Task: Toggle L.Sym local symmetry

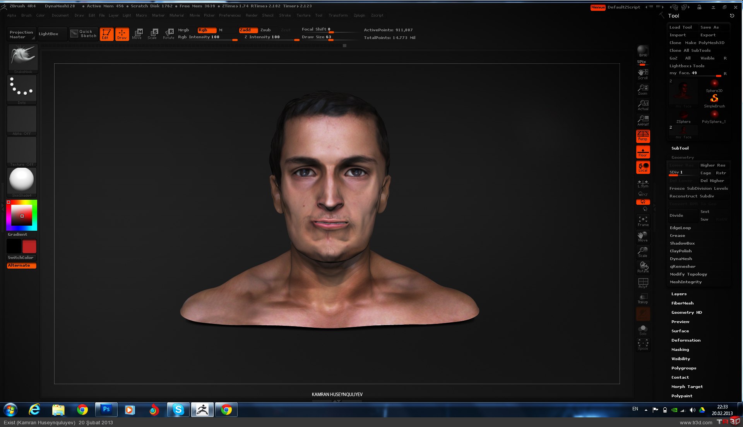Action: coord(643,183)
